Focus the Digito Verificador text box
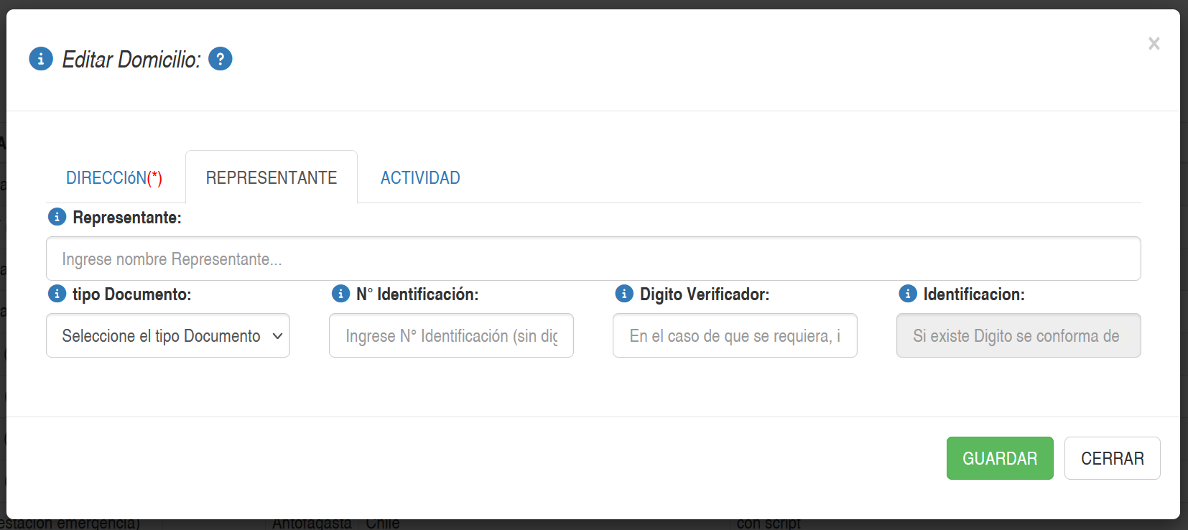This screenshot has height=530, width=1188. pos(735,335)
